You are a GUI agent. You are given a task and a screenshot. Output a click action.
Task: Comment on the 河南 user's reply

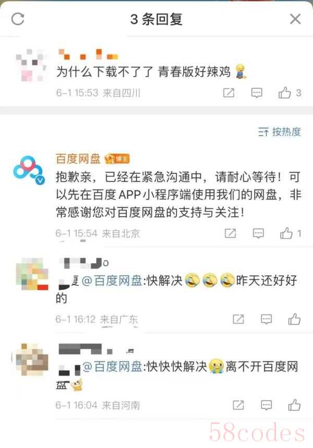(x=266, y=405)
